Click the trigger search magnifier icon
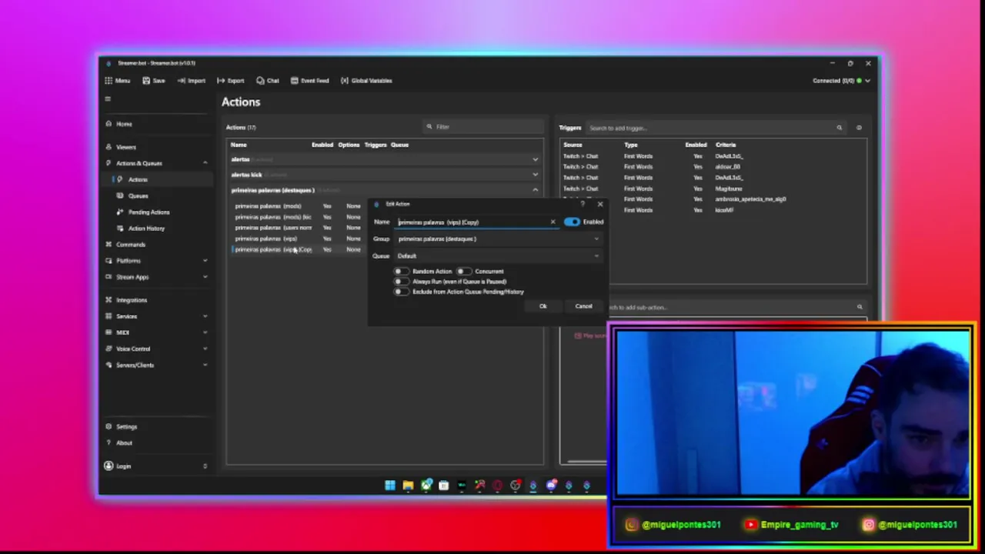Viewport: 985px width, 554px height. 840,128
